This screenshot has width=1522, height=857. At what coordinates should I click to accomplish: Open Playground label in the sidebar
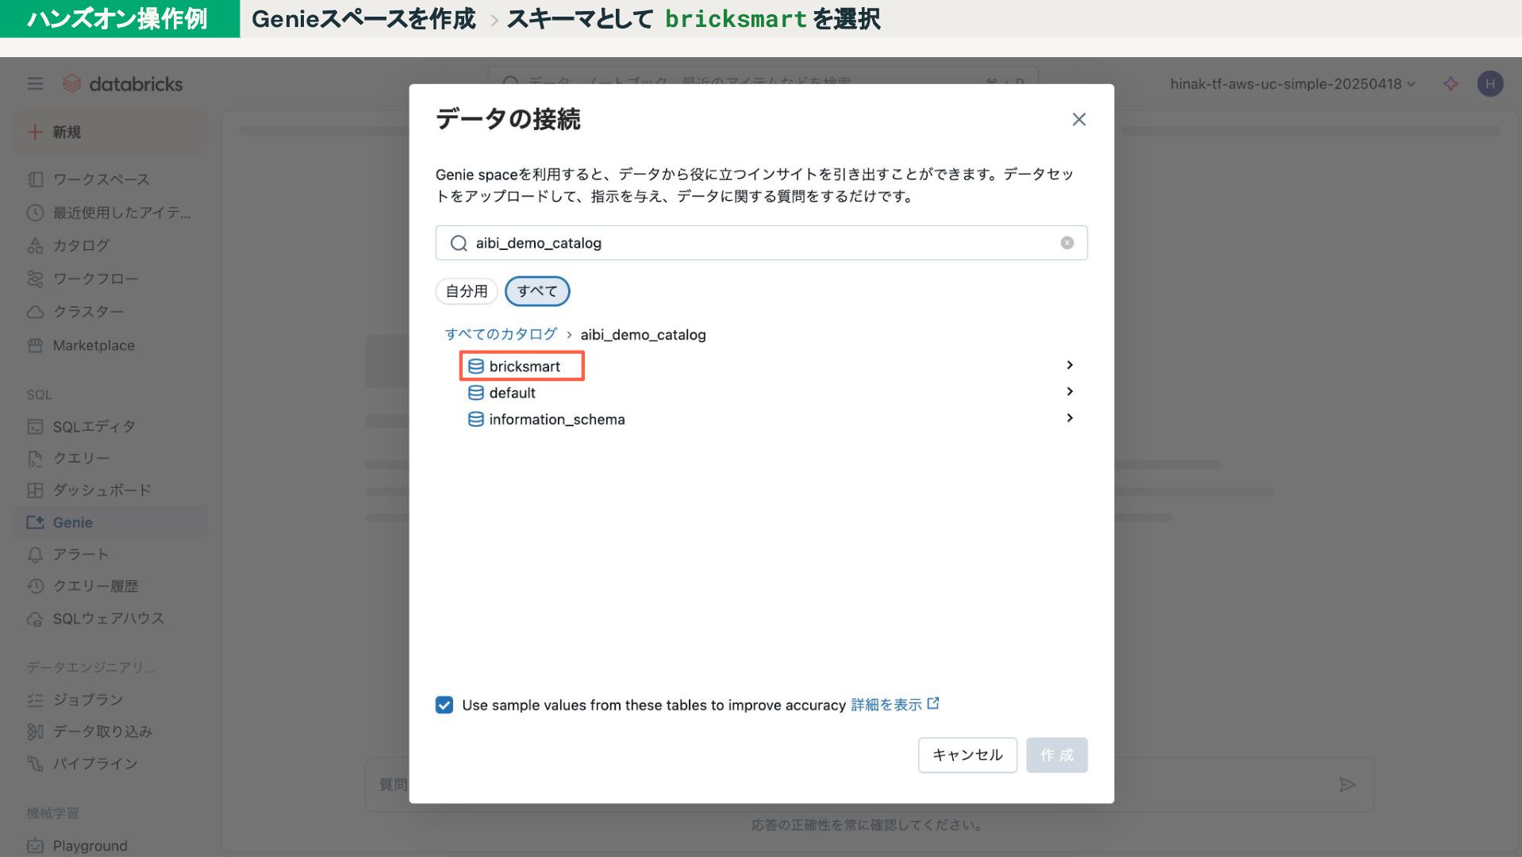click(x=90, y=846)
